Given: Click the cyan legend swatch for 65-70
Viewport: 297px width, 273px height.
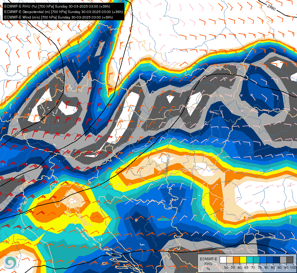Looking at the screenshot, I should point(250,260).
